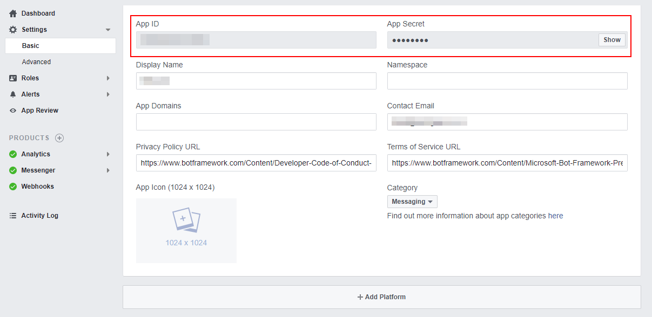The image size is (652, 317).
Task: Expand the Messenger product arrow
Action: point(108,170)
